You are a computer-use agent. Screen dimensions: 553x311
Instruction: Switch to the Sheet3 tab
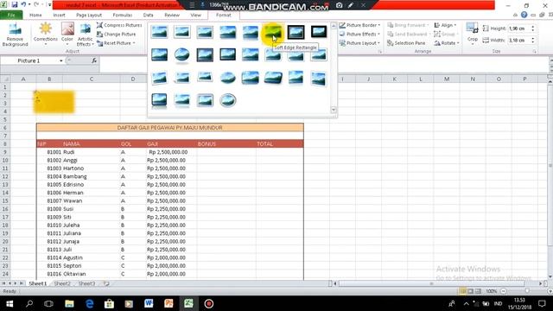[x=86, y=283]
